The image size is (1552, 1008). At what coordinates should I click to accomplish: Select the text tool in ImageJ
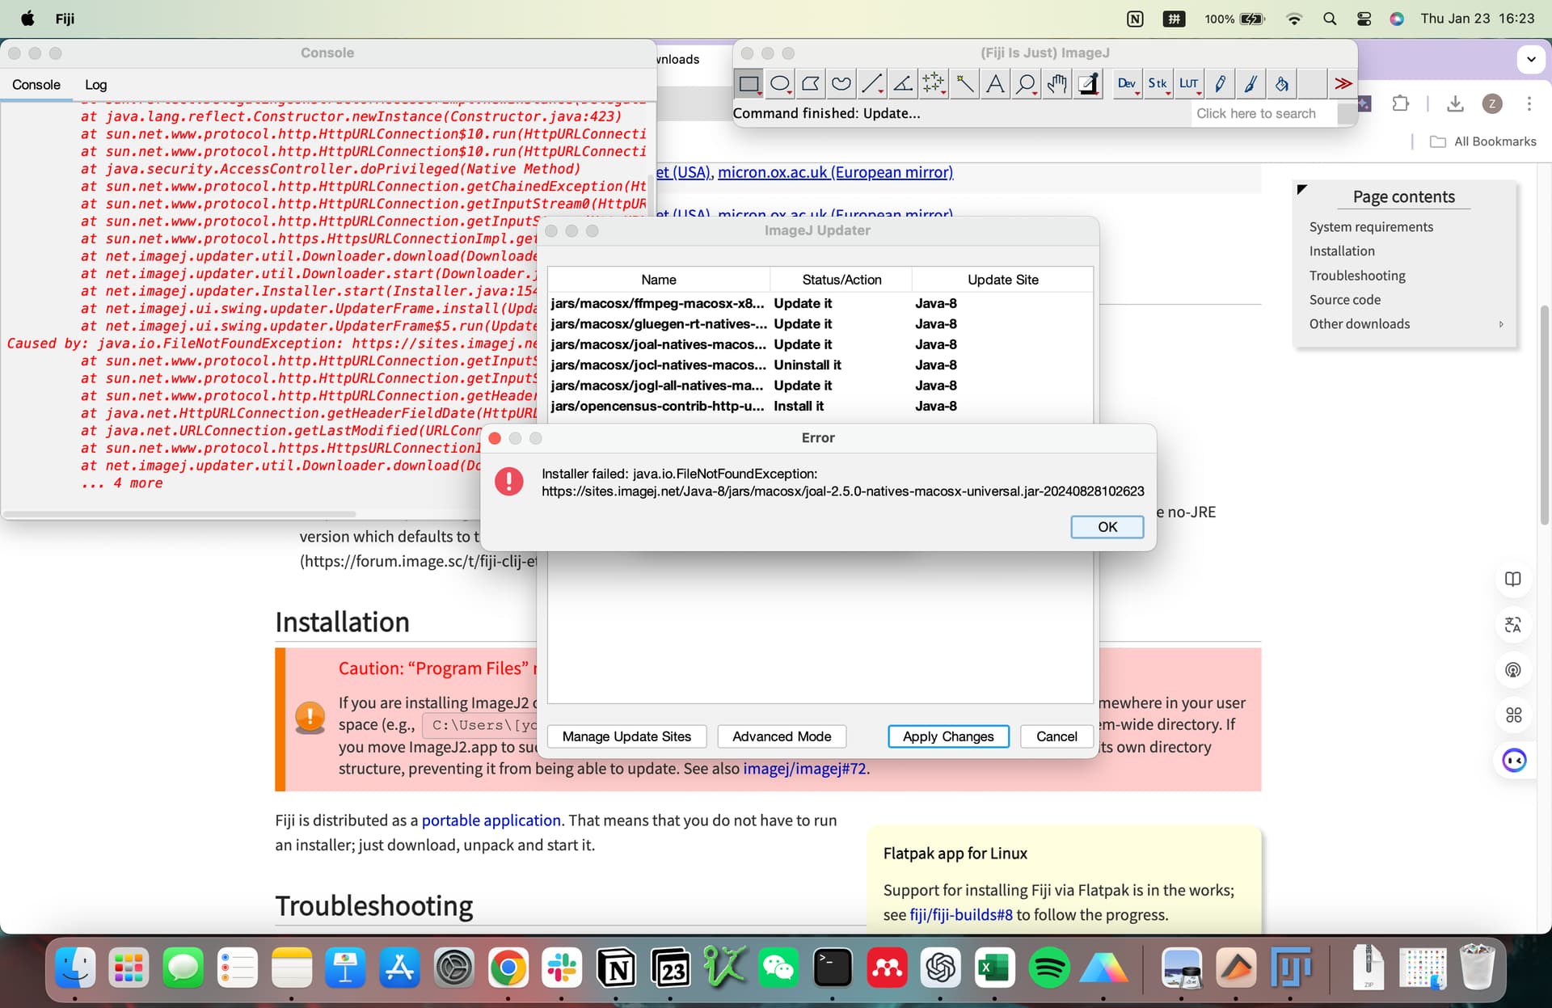pyautogui.click(x=995, y=83)
